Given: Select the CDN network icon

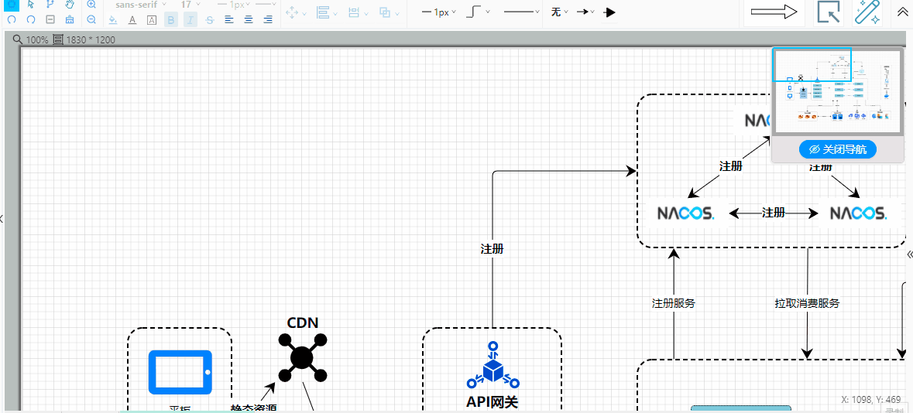Looking at the screenshot, I should click(x=302, y=357).
